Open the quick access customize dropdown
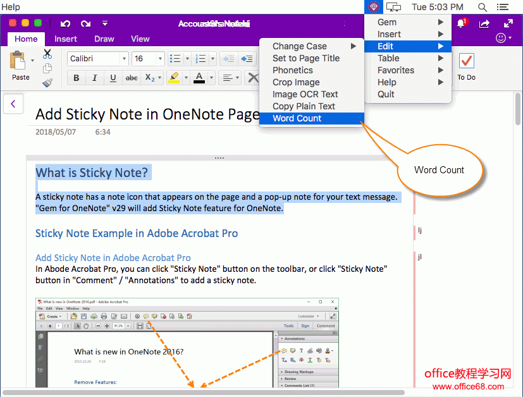 tap(105, 23)
